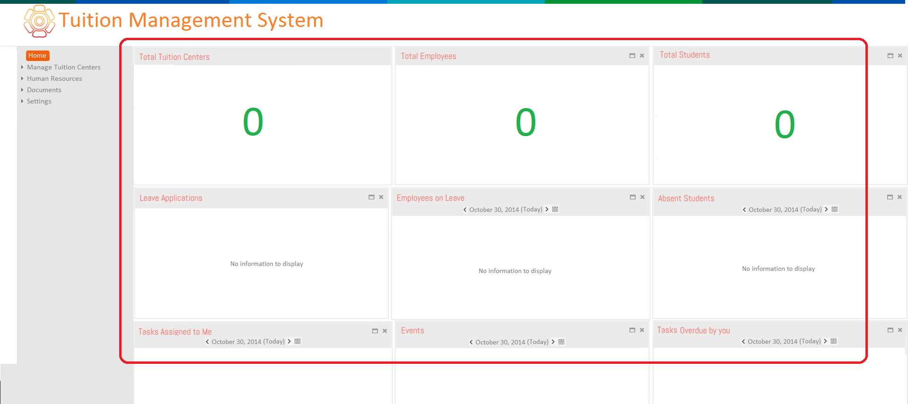Click the Tasks Assigned to Me date label
This screenshot has width=908, height=404.
pos(248,342)
